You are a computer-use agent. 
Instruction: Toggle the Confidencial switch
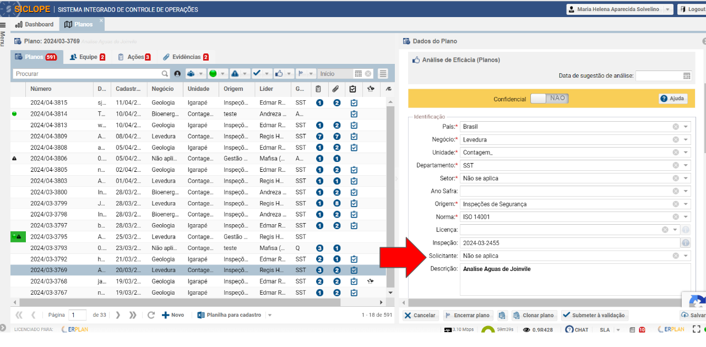(550, 98)
